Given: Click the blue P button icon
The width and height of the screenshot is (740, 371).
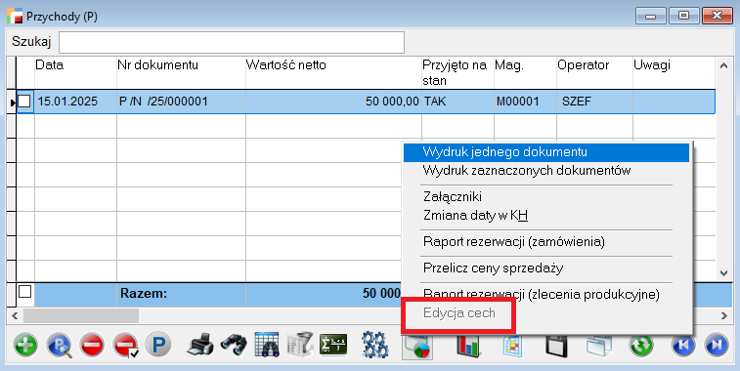Looking at the screenshot, I should [158, 345].
